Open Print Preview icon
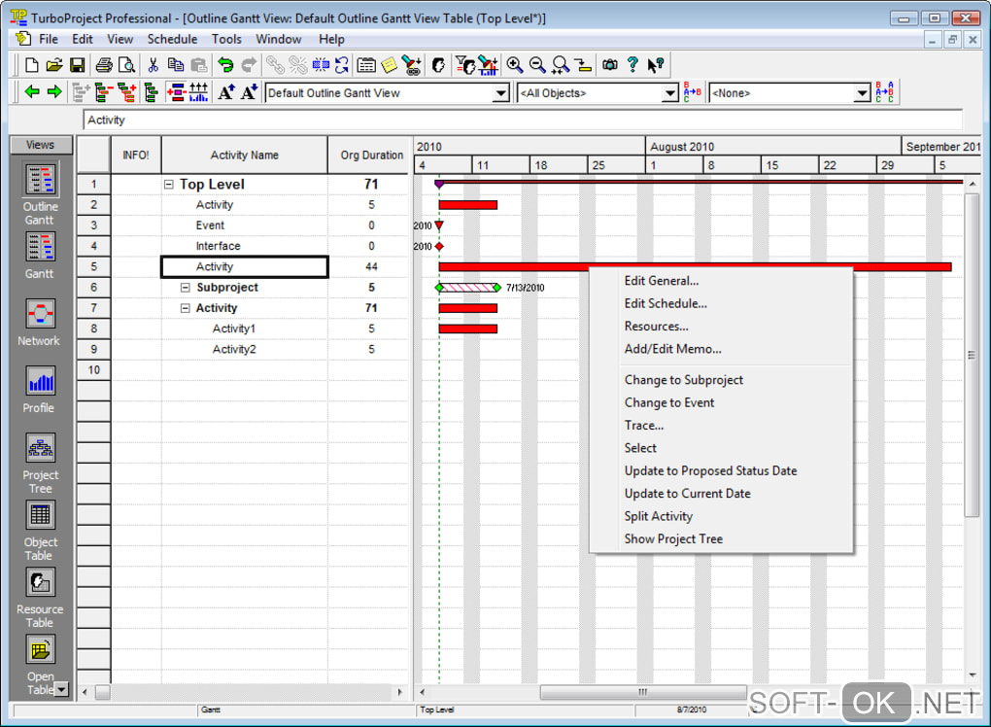The height and width of the screenshot is (727, 991). tap(126, 64)
